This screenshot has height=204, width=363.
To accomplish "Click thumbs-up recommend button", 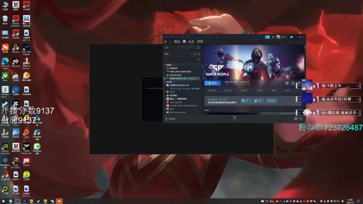I will pos(246,101).
